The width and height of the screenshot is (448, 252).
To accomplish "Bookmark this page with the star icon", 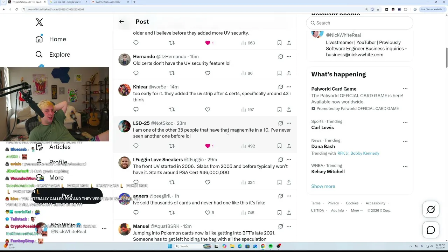I will tap(378, 9).
